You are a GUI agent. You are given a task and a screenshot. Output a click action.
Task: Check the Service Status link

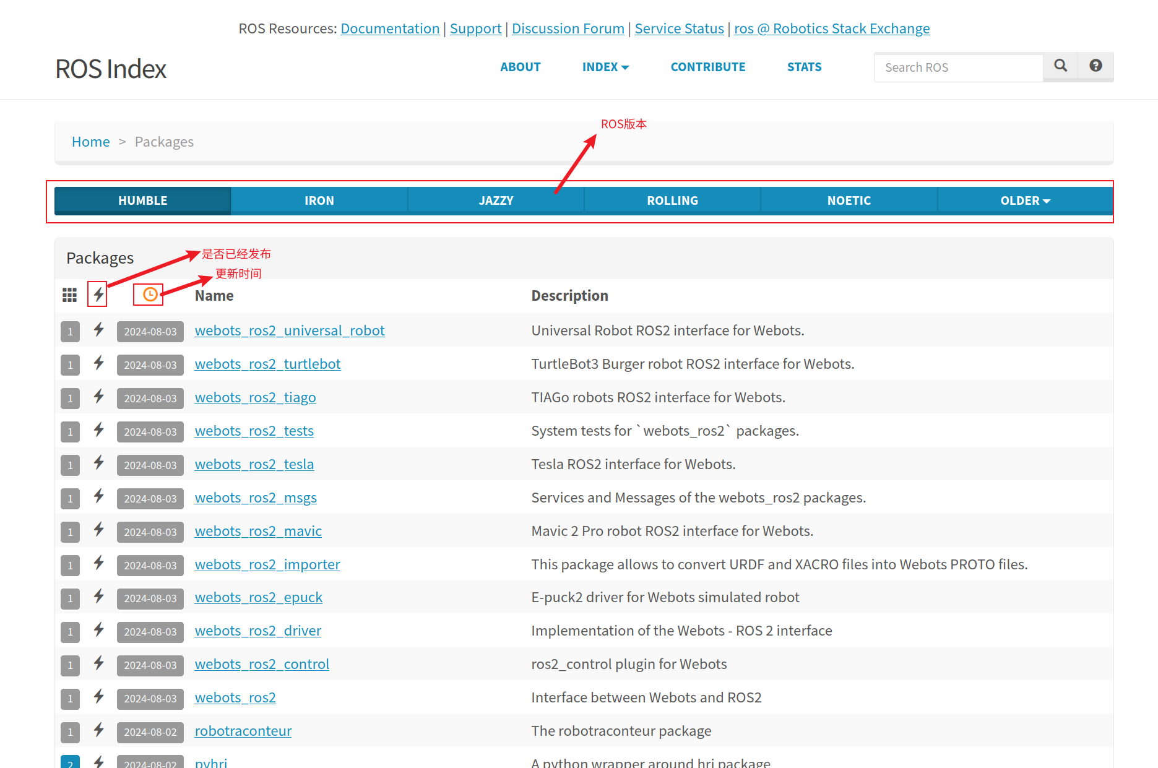click(680, 28)
